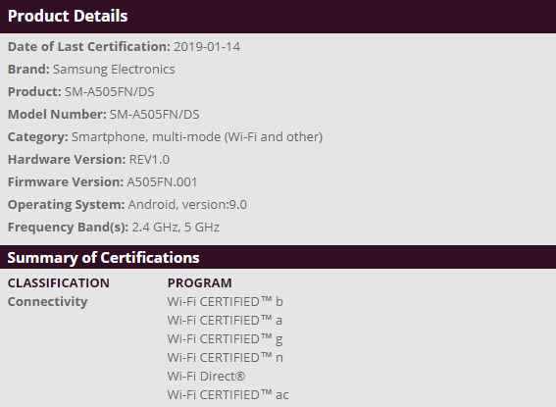This screenshot has width=556, height=407.
Task: Click the 2.4 GHz, 5 GHz frequency text
Action: [x=176, y=227]
